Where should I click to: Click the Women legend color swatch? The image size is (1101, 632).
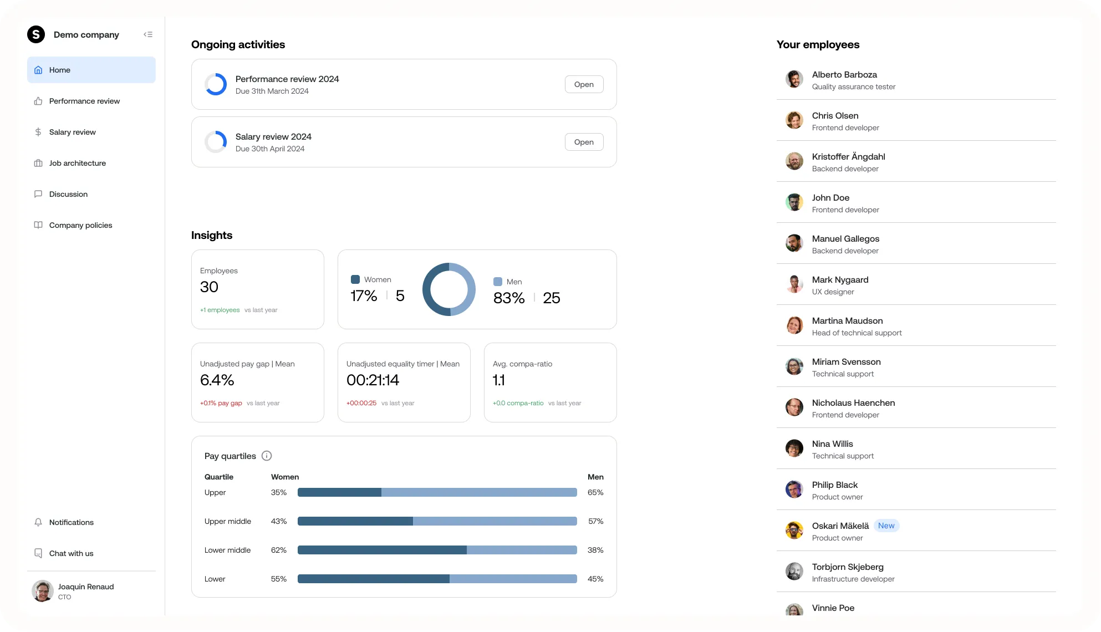(355, 279)
